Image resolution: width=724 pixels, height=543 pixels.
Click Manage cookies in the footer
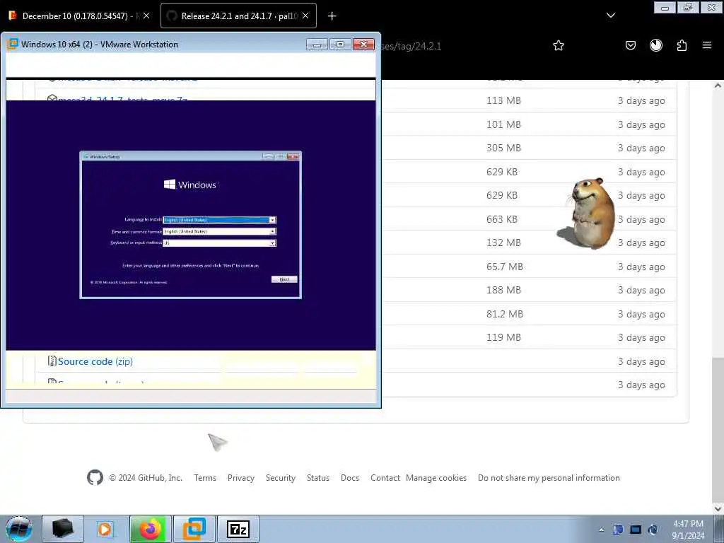click(x=436, y=478)
